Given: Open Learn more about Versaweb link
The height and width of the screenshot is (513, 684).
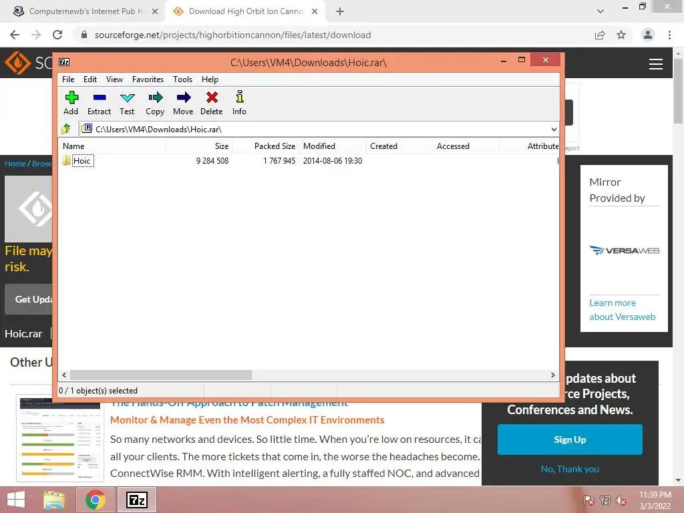Looking at the screenshot, I should [622, 310].
